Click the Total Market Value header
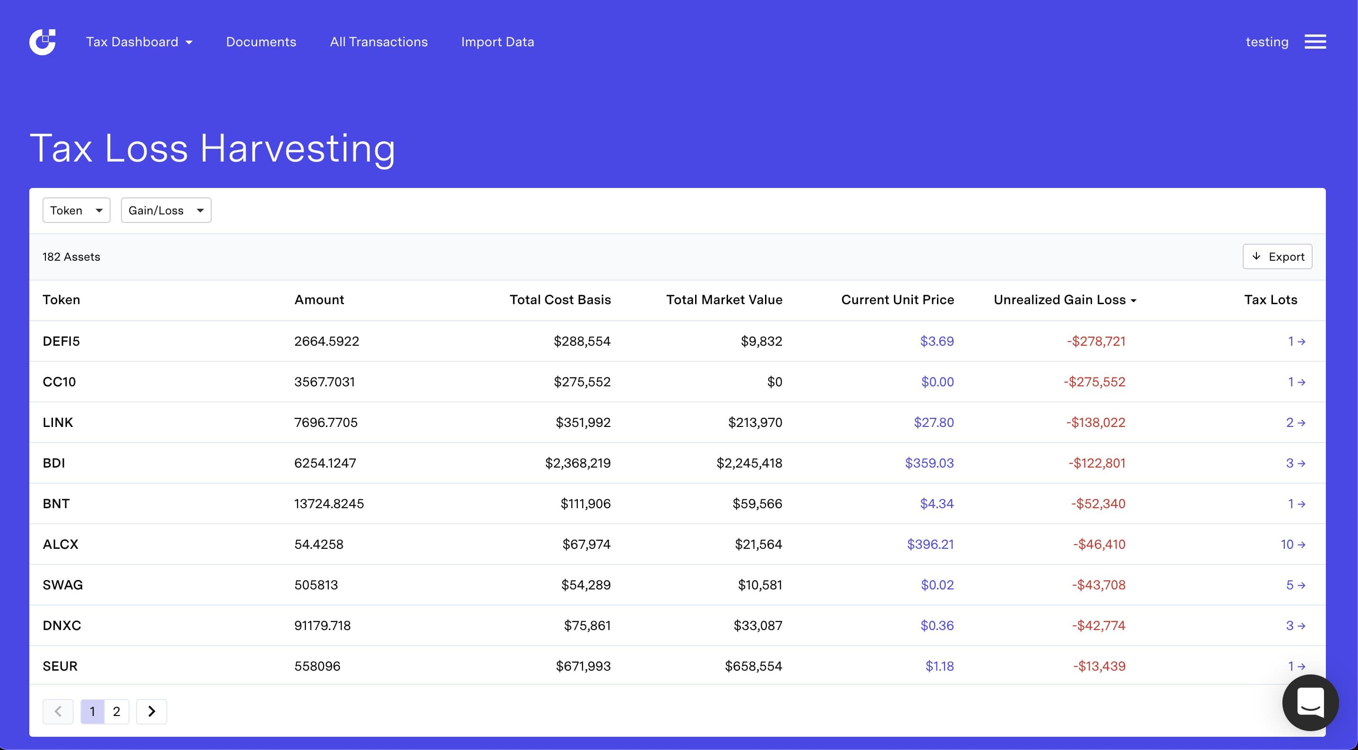Screen dimensions: 1358x750 click(724, 299)
